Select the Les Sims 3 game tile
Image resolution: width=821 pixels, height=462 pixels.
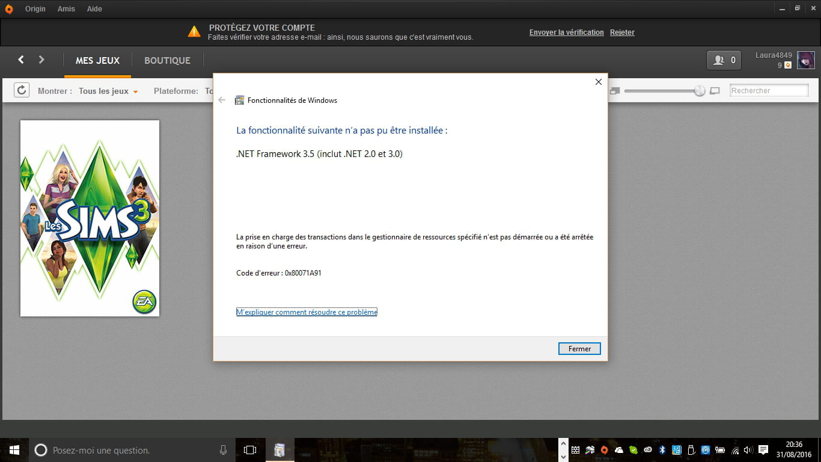tap(90, 218)
